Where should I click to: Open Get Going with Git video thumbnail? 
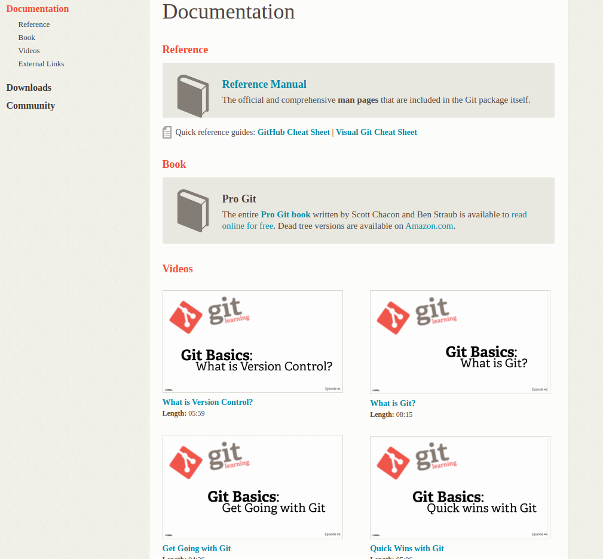[253, 487]
